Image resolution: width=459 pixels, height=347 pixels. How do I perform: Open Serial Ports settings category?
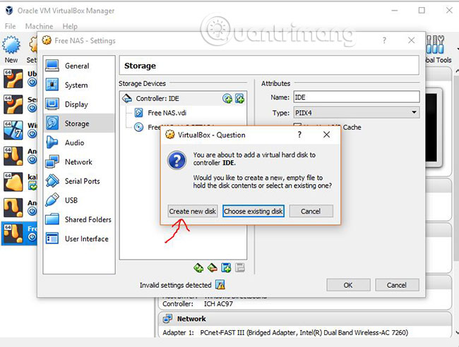(x=79, y=181)
